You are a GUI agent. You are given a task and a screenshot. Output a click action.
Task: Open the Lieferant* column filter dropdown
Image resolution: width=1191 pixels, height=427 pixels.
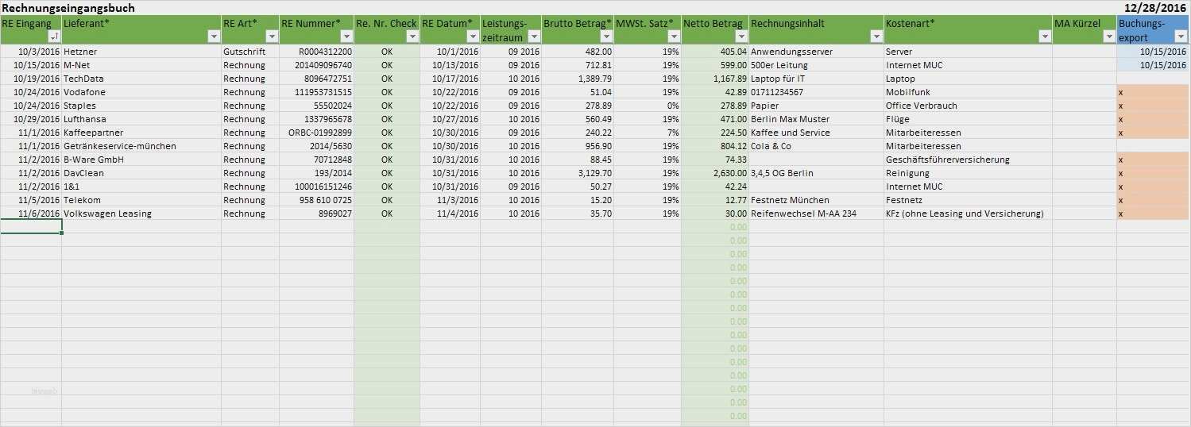[x=213, y=37]
